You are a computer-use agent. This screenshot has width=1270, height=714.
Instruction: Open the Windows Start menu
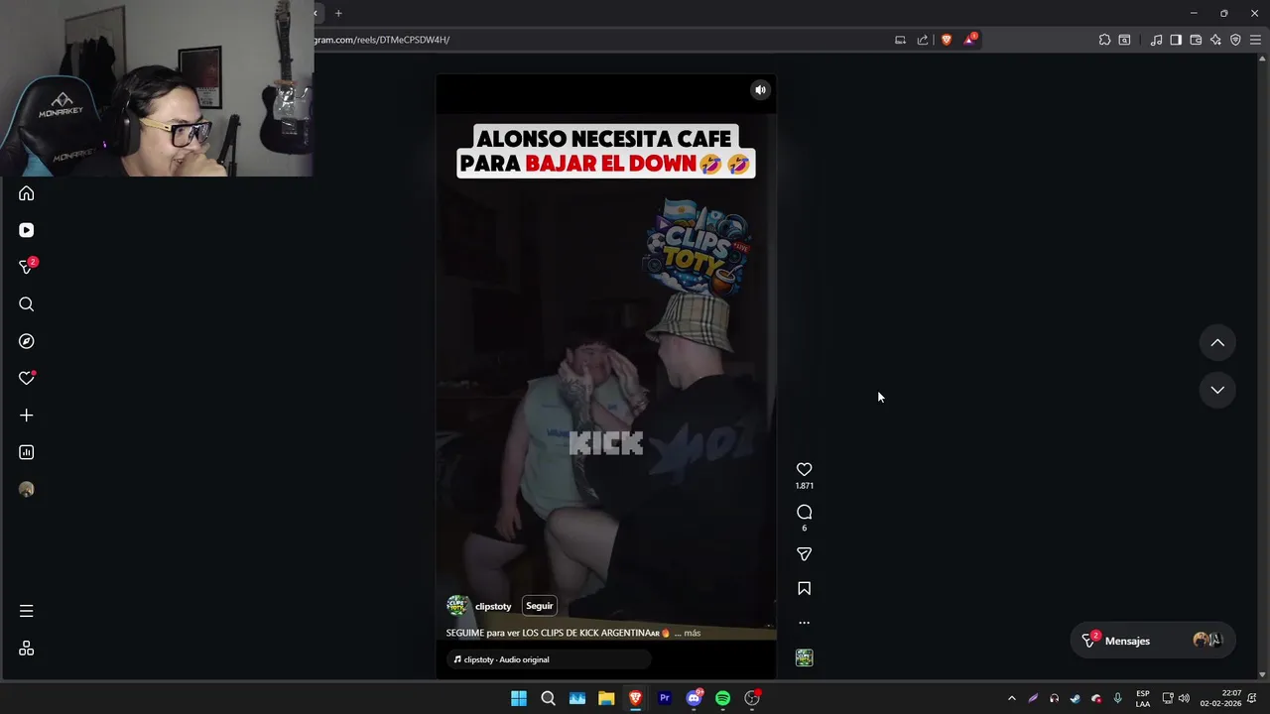tap(519, 698)
